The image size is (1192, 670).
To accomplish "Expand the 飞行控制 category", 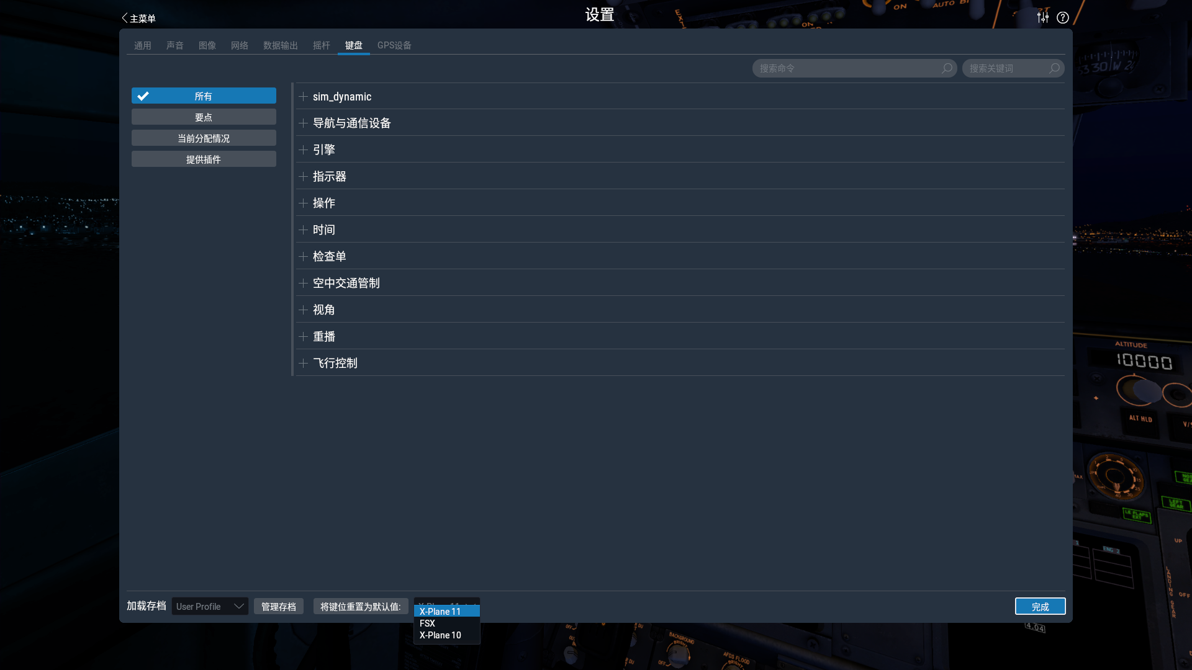I will coord(303,362).
